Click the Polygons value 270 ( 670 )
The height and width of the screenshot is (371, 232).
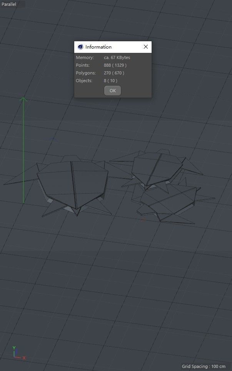coord(114,73)
